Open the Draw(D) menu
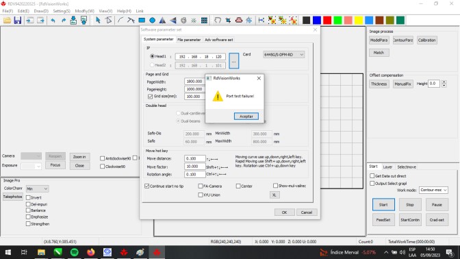This screenshot has height=259, width=460. (41, 11)
